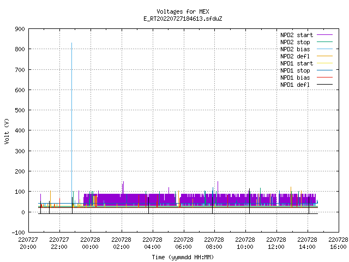Click the light blue NPD2 bias legend line
Image resolution: width=349 pixels, height=262 pixels.
324,49
